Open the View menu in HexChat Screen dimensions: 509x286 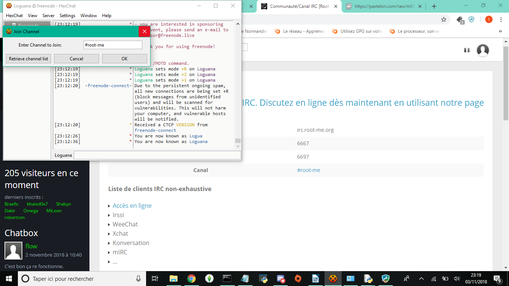coord(32,16)
